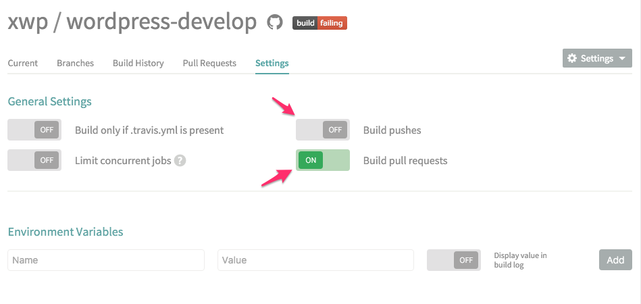View the Build History tab
This screenshot has height=304, width=641.
138,64
